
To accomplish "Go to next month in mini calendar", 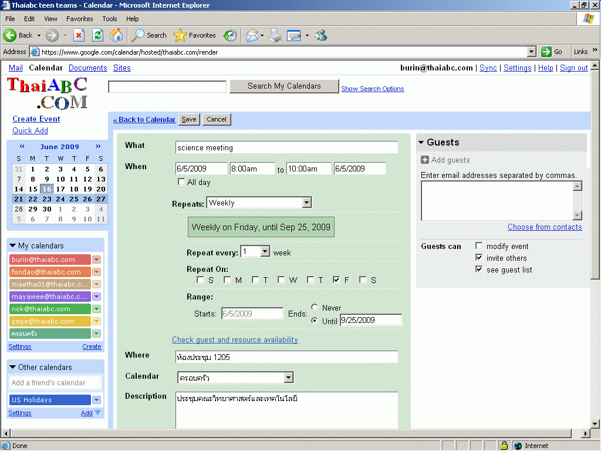I will pos(98,147).
